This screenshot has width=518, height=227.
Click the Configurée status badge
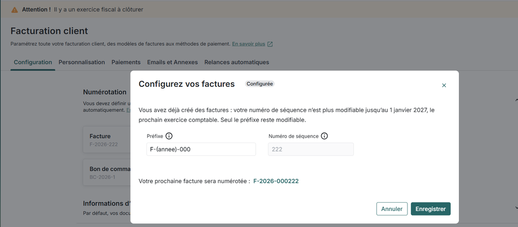(260, 84)
